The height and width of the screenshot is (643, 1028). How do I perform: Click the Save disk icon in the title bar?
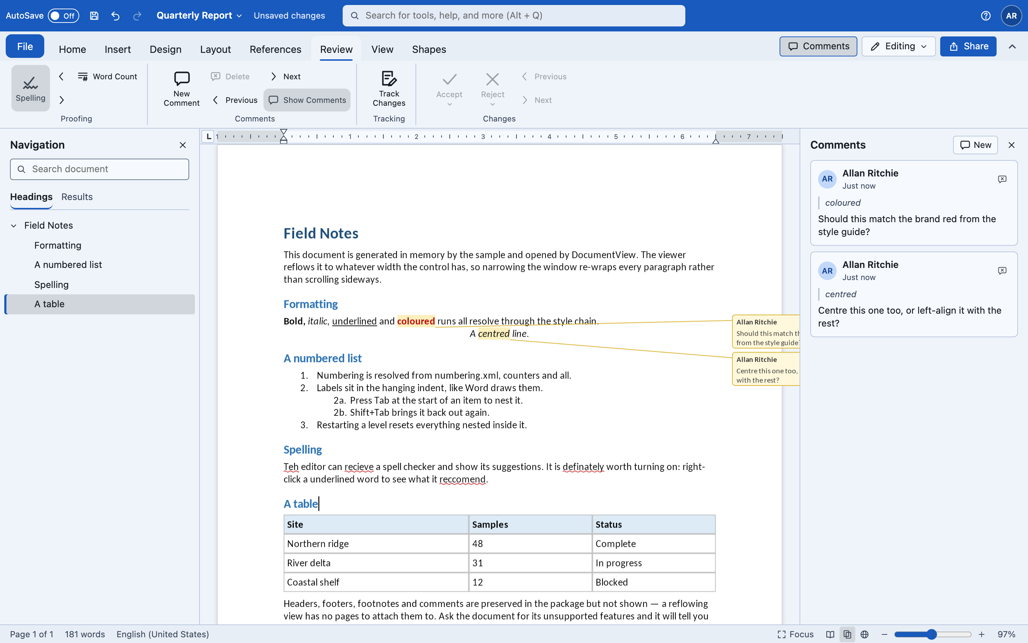click(94, 16)
